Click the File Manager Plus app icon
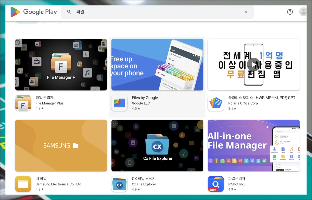Screen dimensions: 312x200 [x=23, y=103]
